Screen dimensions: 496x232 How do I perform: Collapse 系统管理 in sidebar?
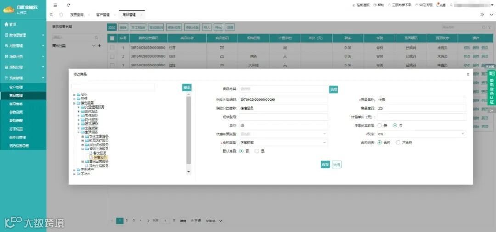23,78
